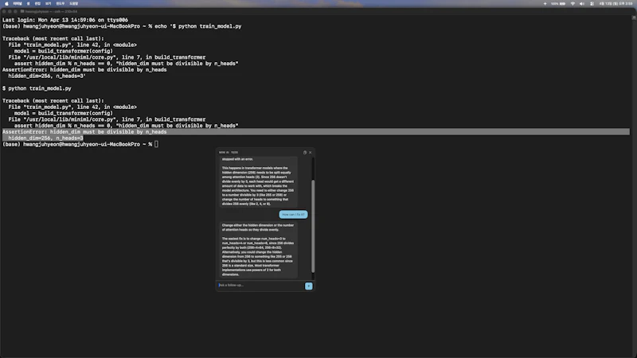
Task: Click the highlighted 'AssertionError: hidden_dim must be divisible' line
Action: coord(316,132)
